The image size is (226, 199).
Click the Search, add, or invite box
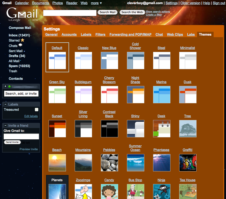click(x=21, y=93)
